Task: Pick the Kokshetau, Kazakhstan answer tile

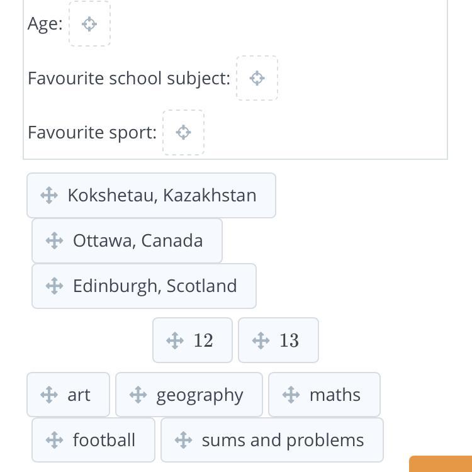Action: pos(162,195)
